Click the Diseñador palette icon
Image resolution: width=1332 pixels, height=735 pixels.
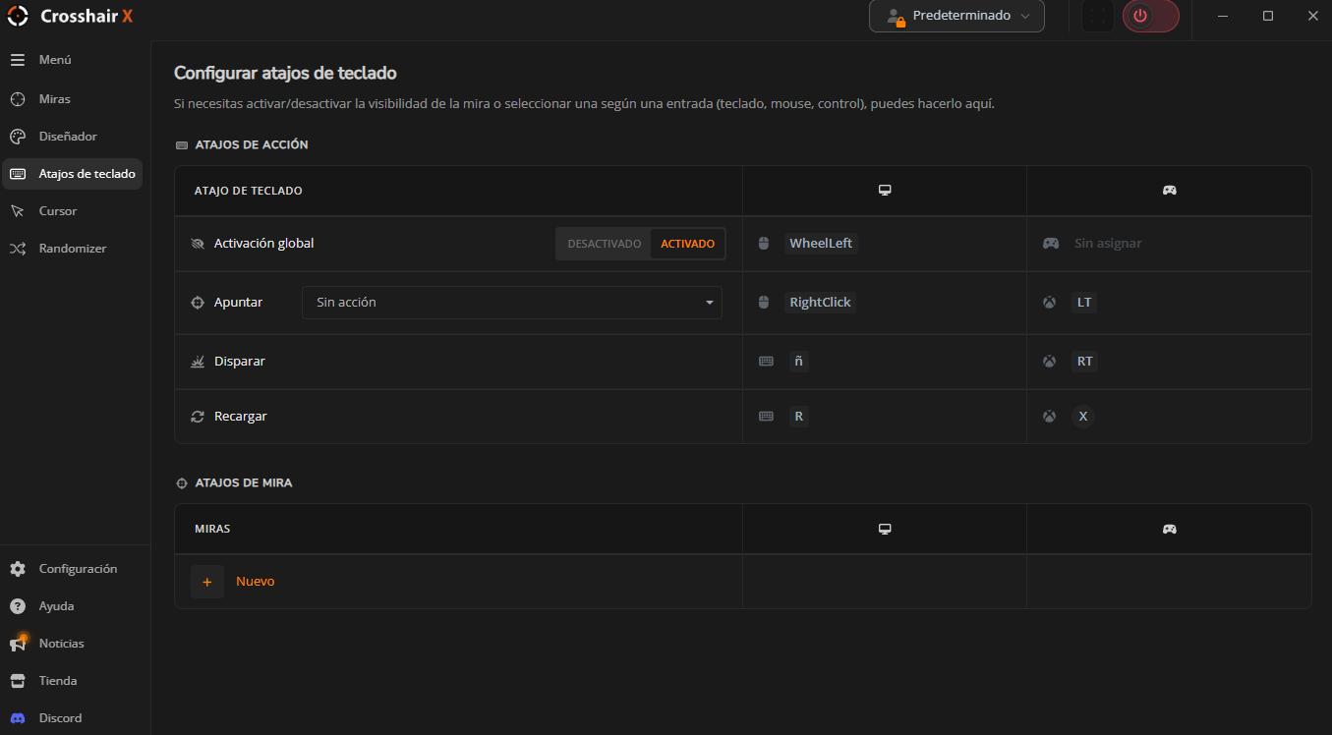18,137
